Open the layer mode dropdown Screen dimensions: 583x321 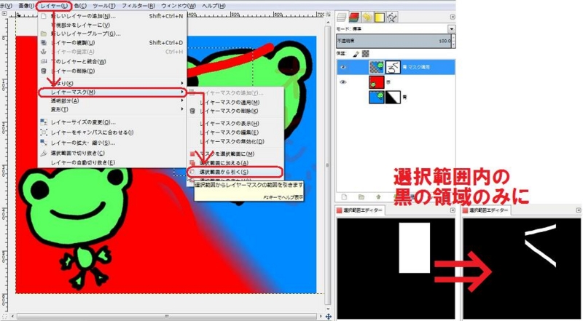(x=451, y=29)
